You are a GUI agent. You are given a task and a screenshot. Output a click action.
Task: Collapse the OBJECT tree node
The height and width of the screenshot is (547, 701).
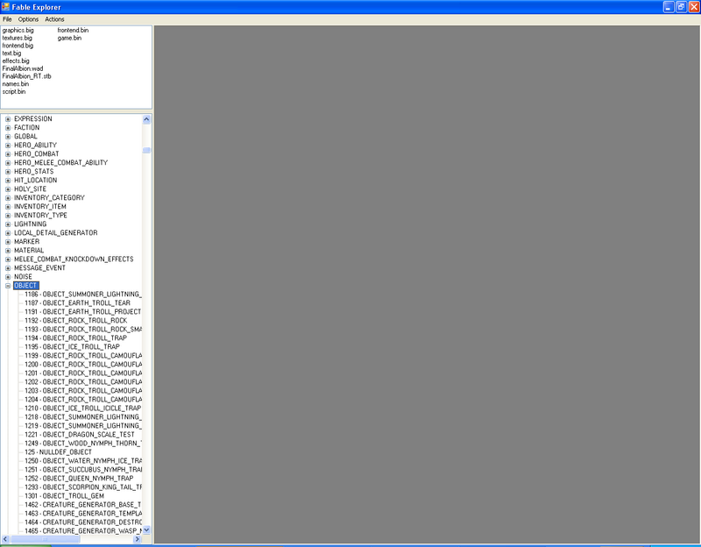point(8,286)
